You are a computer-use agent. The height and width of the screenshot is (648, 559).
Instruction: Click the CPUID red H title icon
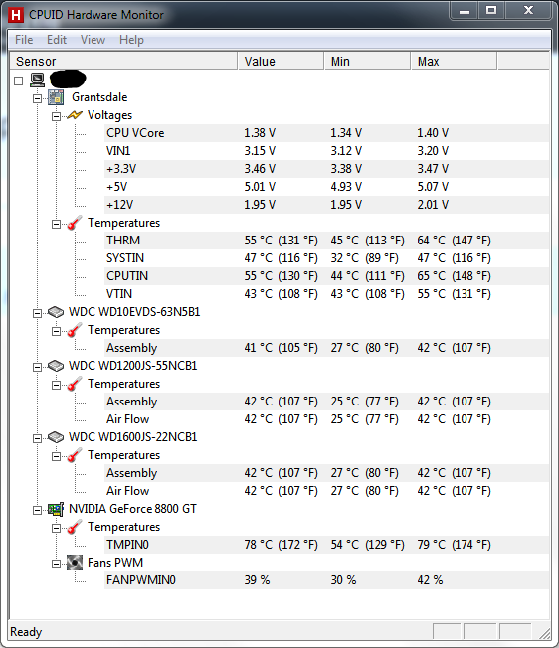point(16,15)
